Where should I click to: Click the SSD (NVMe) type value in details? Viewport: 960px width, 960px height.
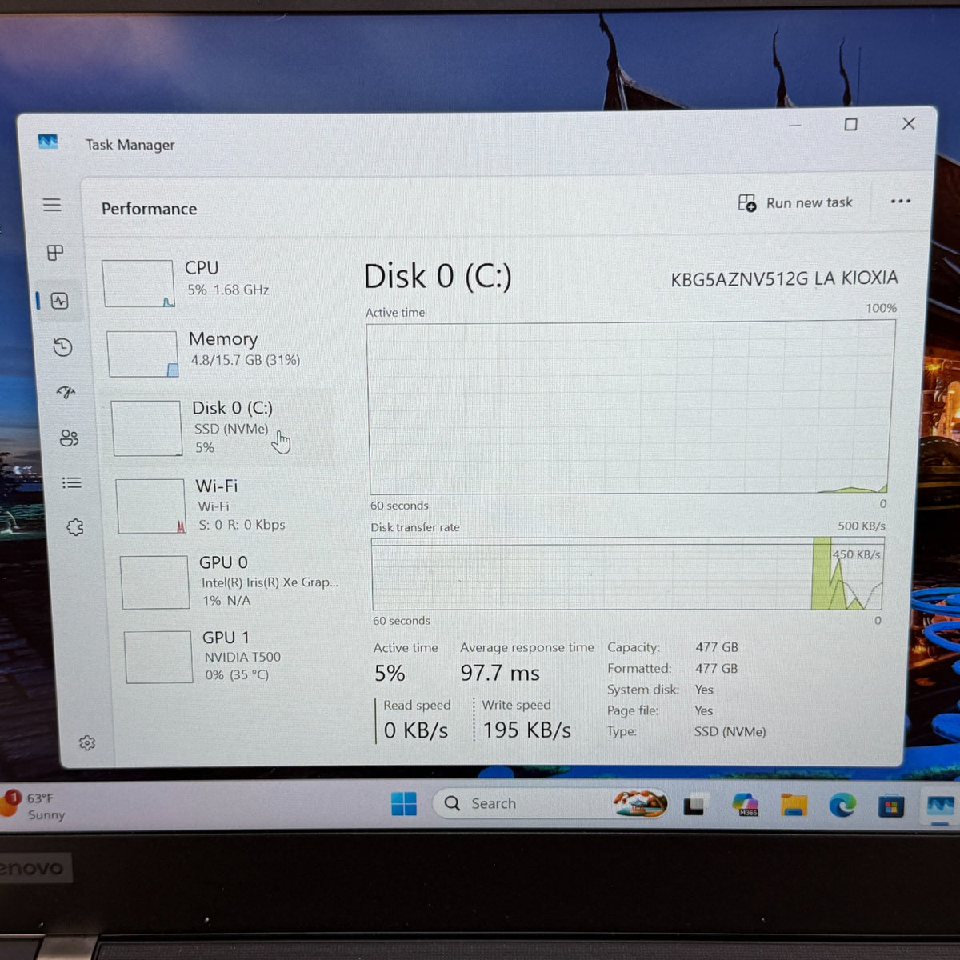click(x=730, y=732)
